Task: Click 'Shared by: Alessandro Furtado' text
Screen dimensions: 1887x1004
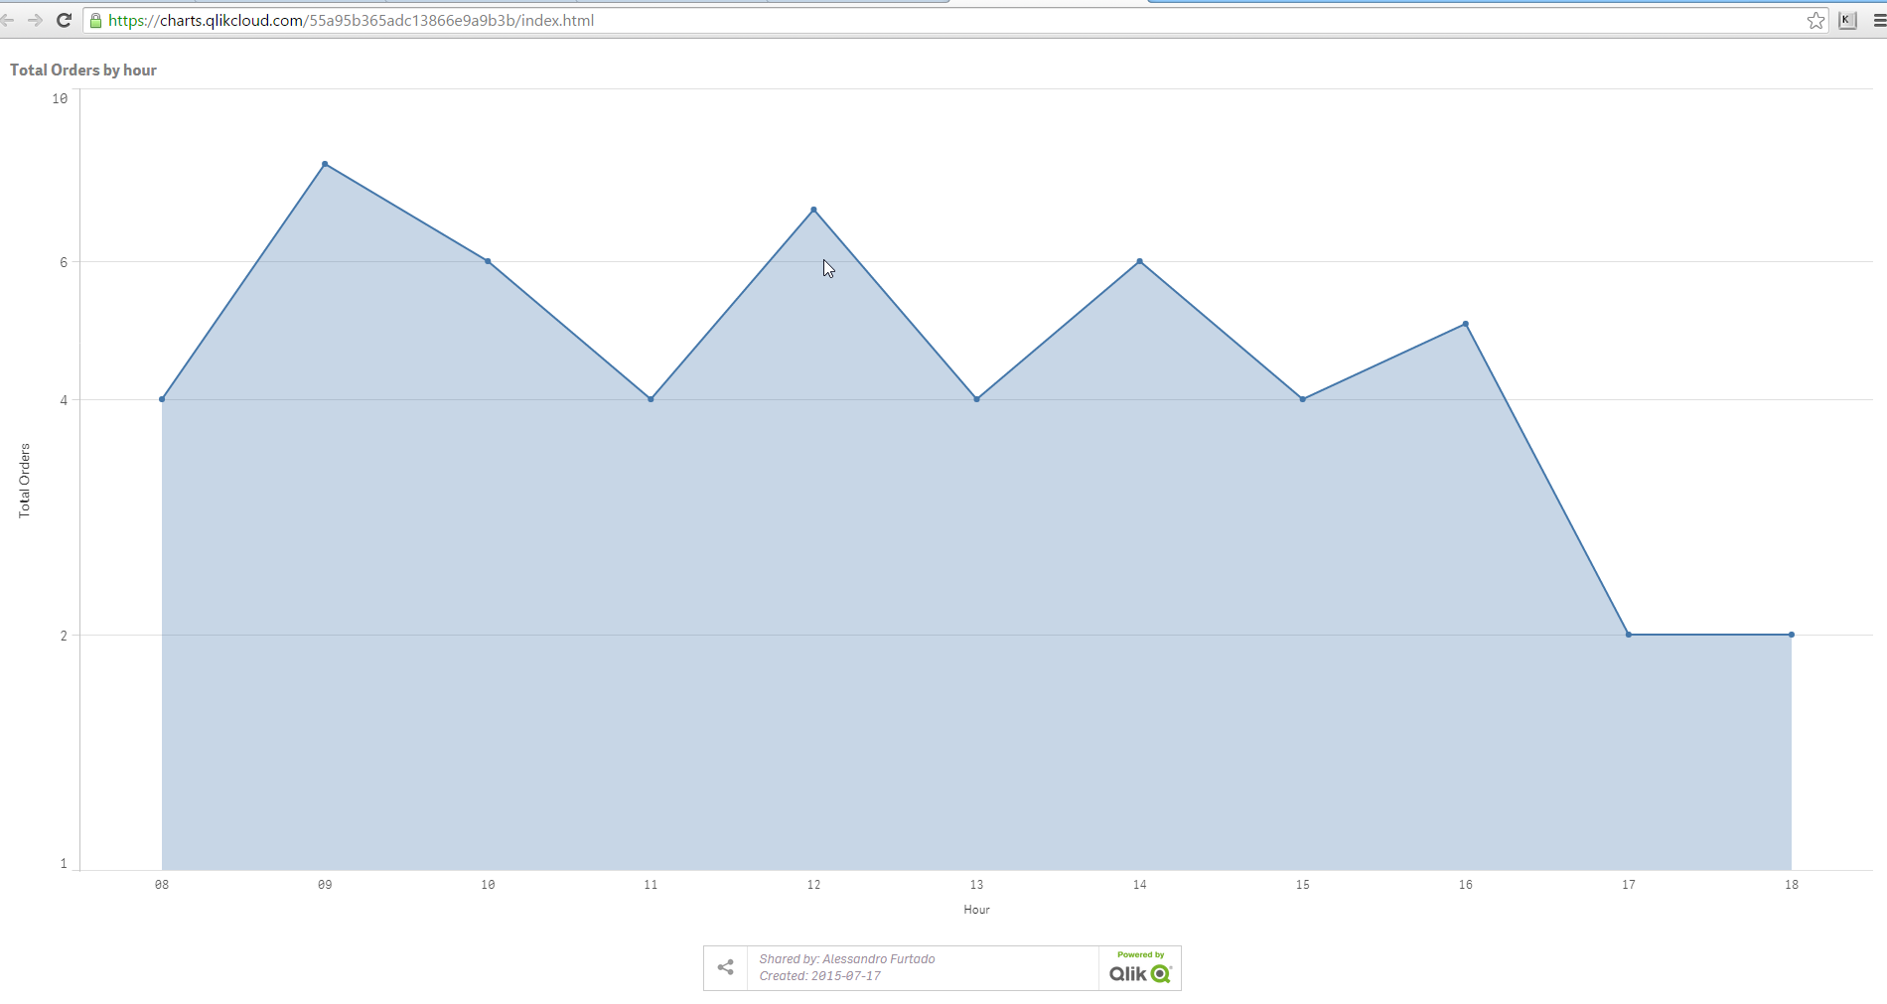Action: tap(847, 958)
